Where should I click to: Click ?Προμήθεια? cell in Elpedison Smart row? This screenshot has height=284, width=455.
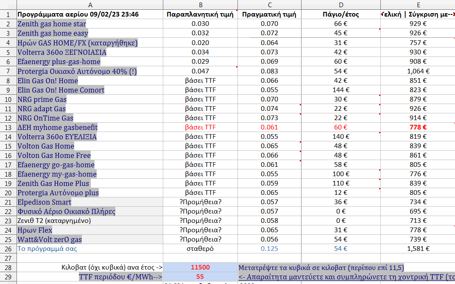coord(200,202)
